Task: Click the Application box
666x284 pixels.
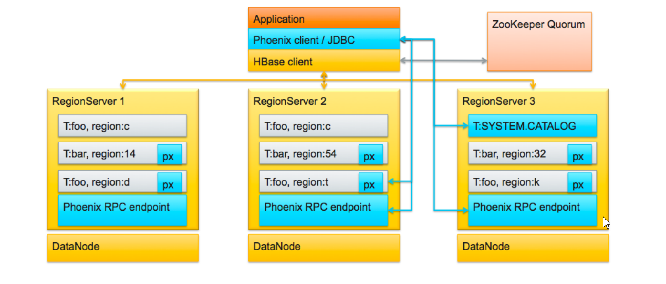Action: coord(324,18)
